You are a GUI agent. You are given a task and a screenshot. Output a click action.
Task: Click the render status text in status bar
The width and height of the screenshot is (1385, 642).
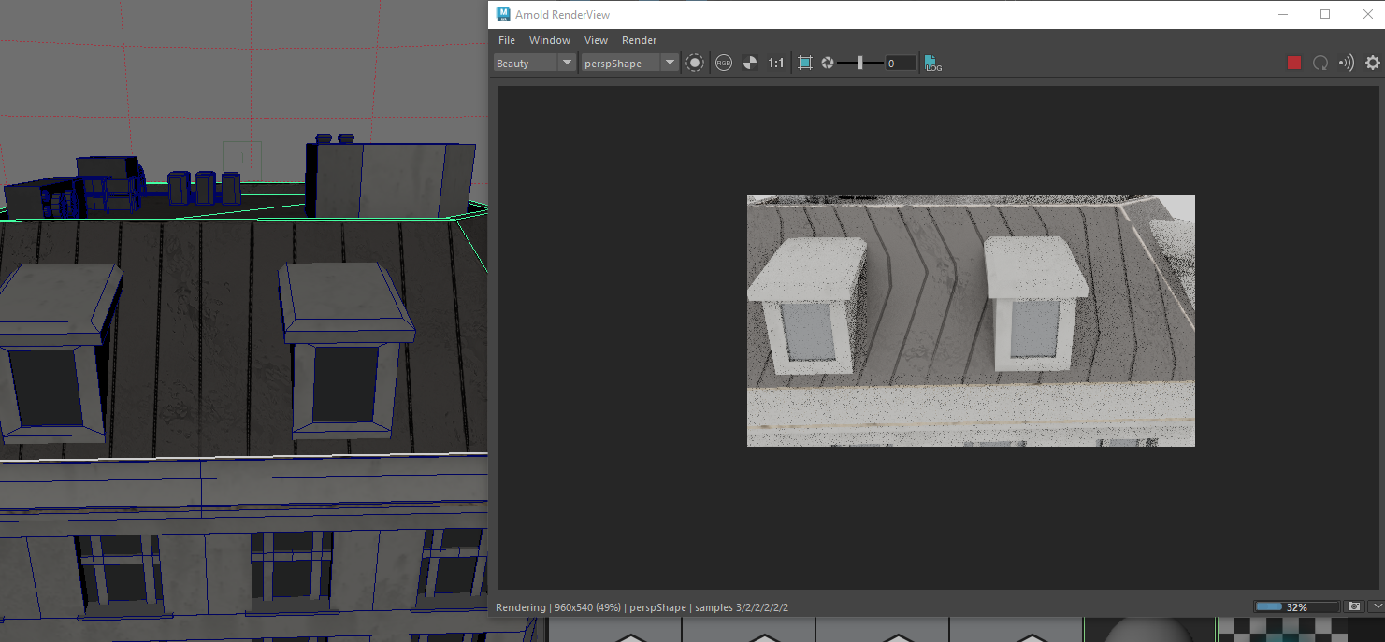pos(642,607)
